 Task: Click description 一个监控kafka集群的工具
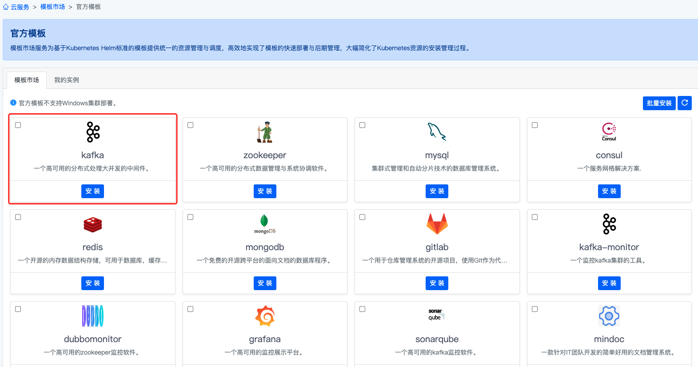coord(609,260)
